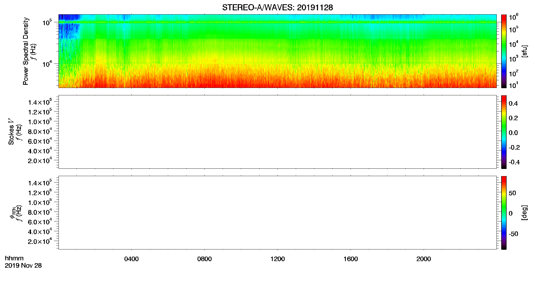Screen dimensions: 555x286
Task: Click the empty Stokes V plot panel
Action: coord(277,132)
